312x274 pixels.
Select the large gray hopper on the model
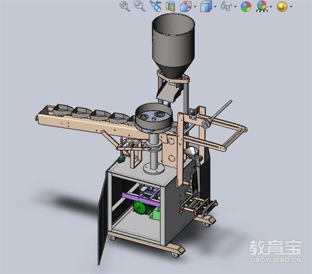pyautogui.click(x=173, y=46)
